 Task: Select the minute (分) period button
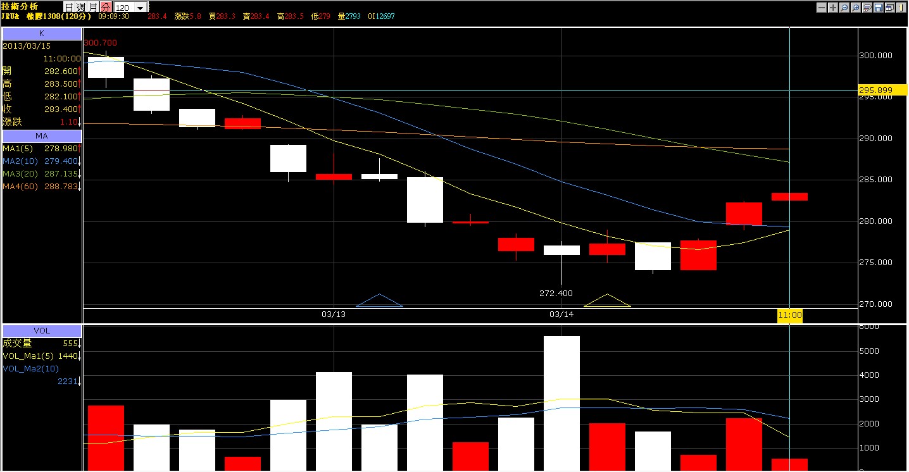pos(106,7)
